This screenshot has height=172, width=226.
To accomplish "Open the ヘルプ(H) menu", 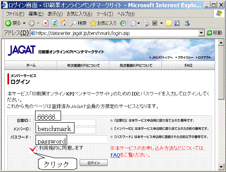I will coord(126,14).
